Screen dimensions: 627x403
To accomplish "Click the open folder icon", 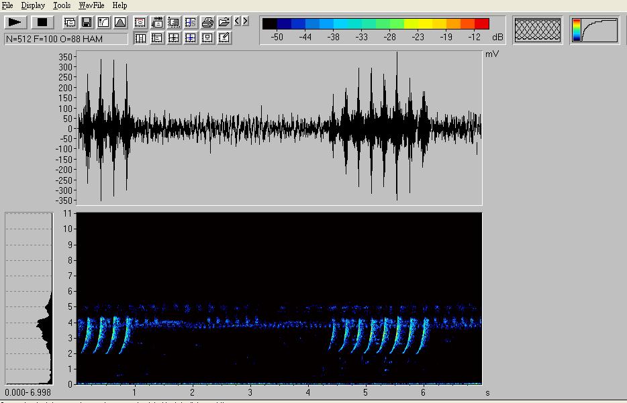I will coord(224,22).
